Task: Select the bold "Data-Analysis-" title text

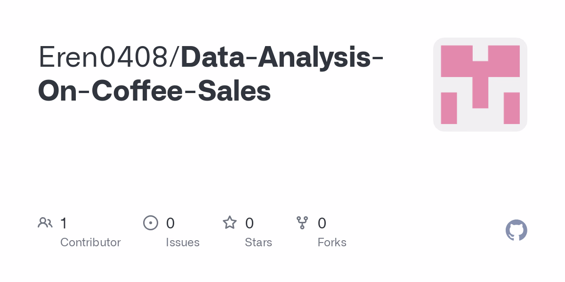Action: (x=282, y=57)
